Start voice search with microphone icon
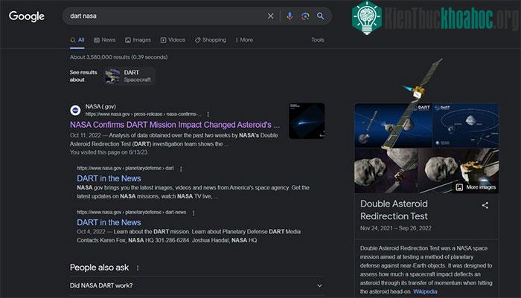The height and width of the screenshot is (298, 521). click(290, 16)
